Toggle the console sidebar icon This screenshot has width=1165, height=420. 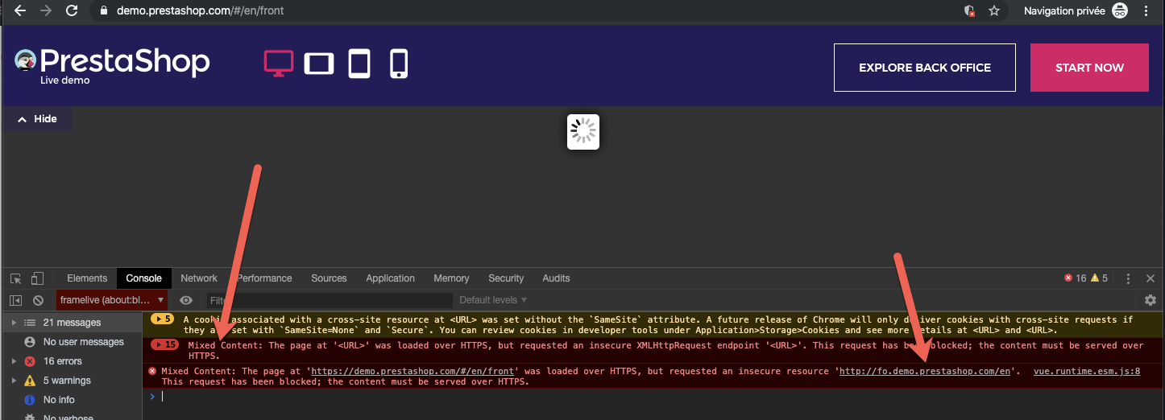(x=16, y=300)
